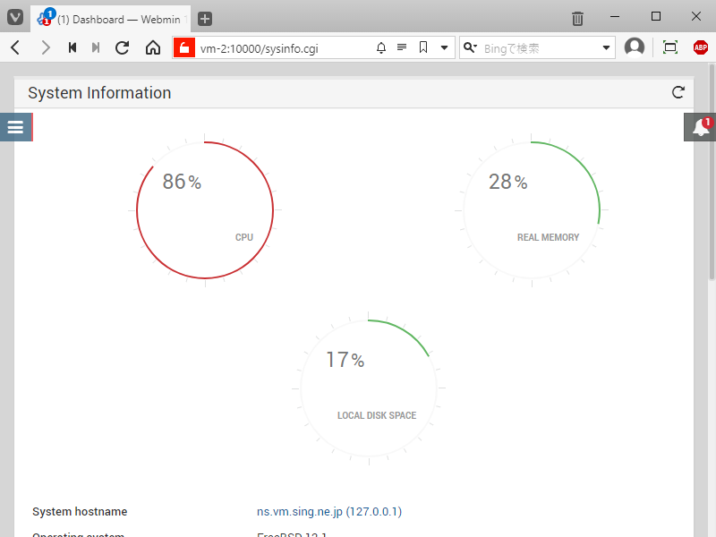Open the search engine selector icon
The width and height of the screenshot is (716, 537).
coord(470,47)
